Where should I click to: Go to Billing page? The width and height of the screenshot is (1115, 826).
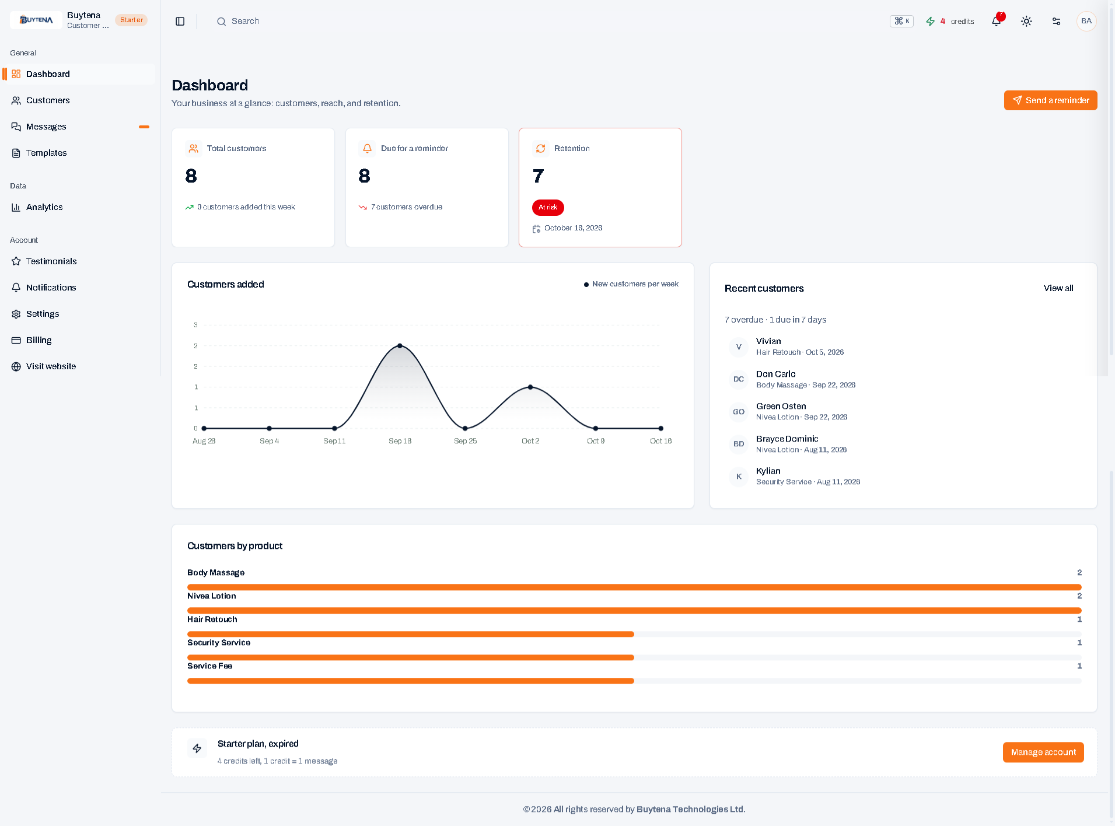tap(79, 340)
